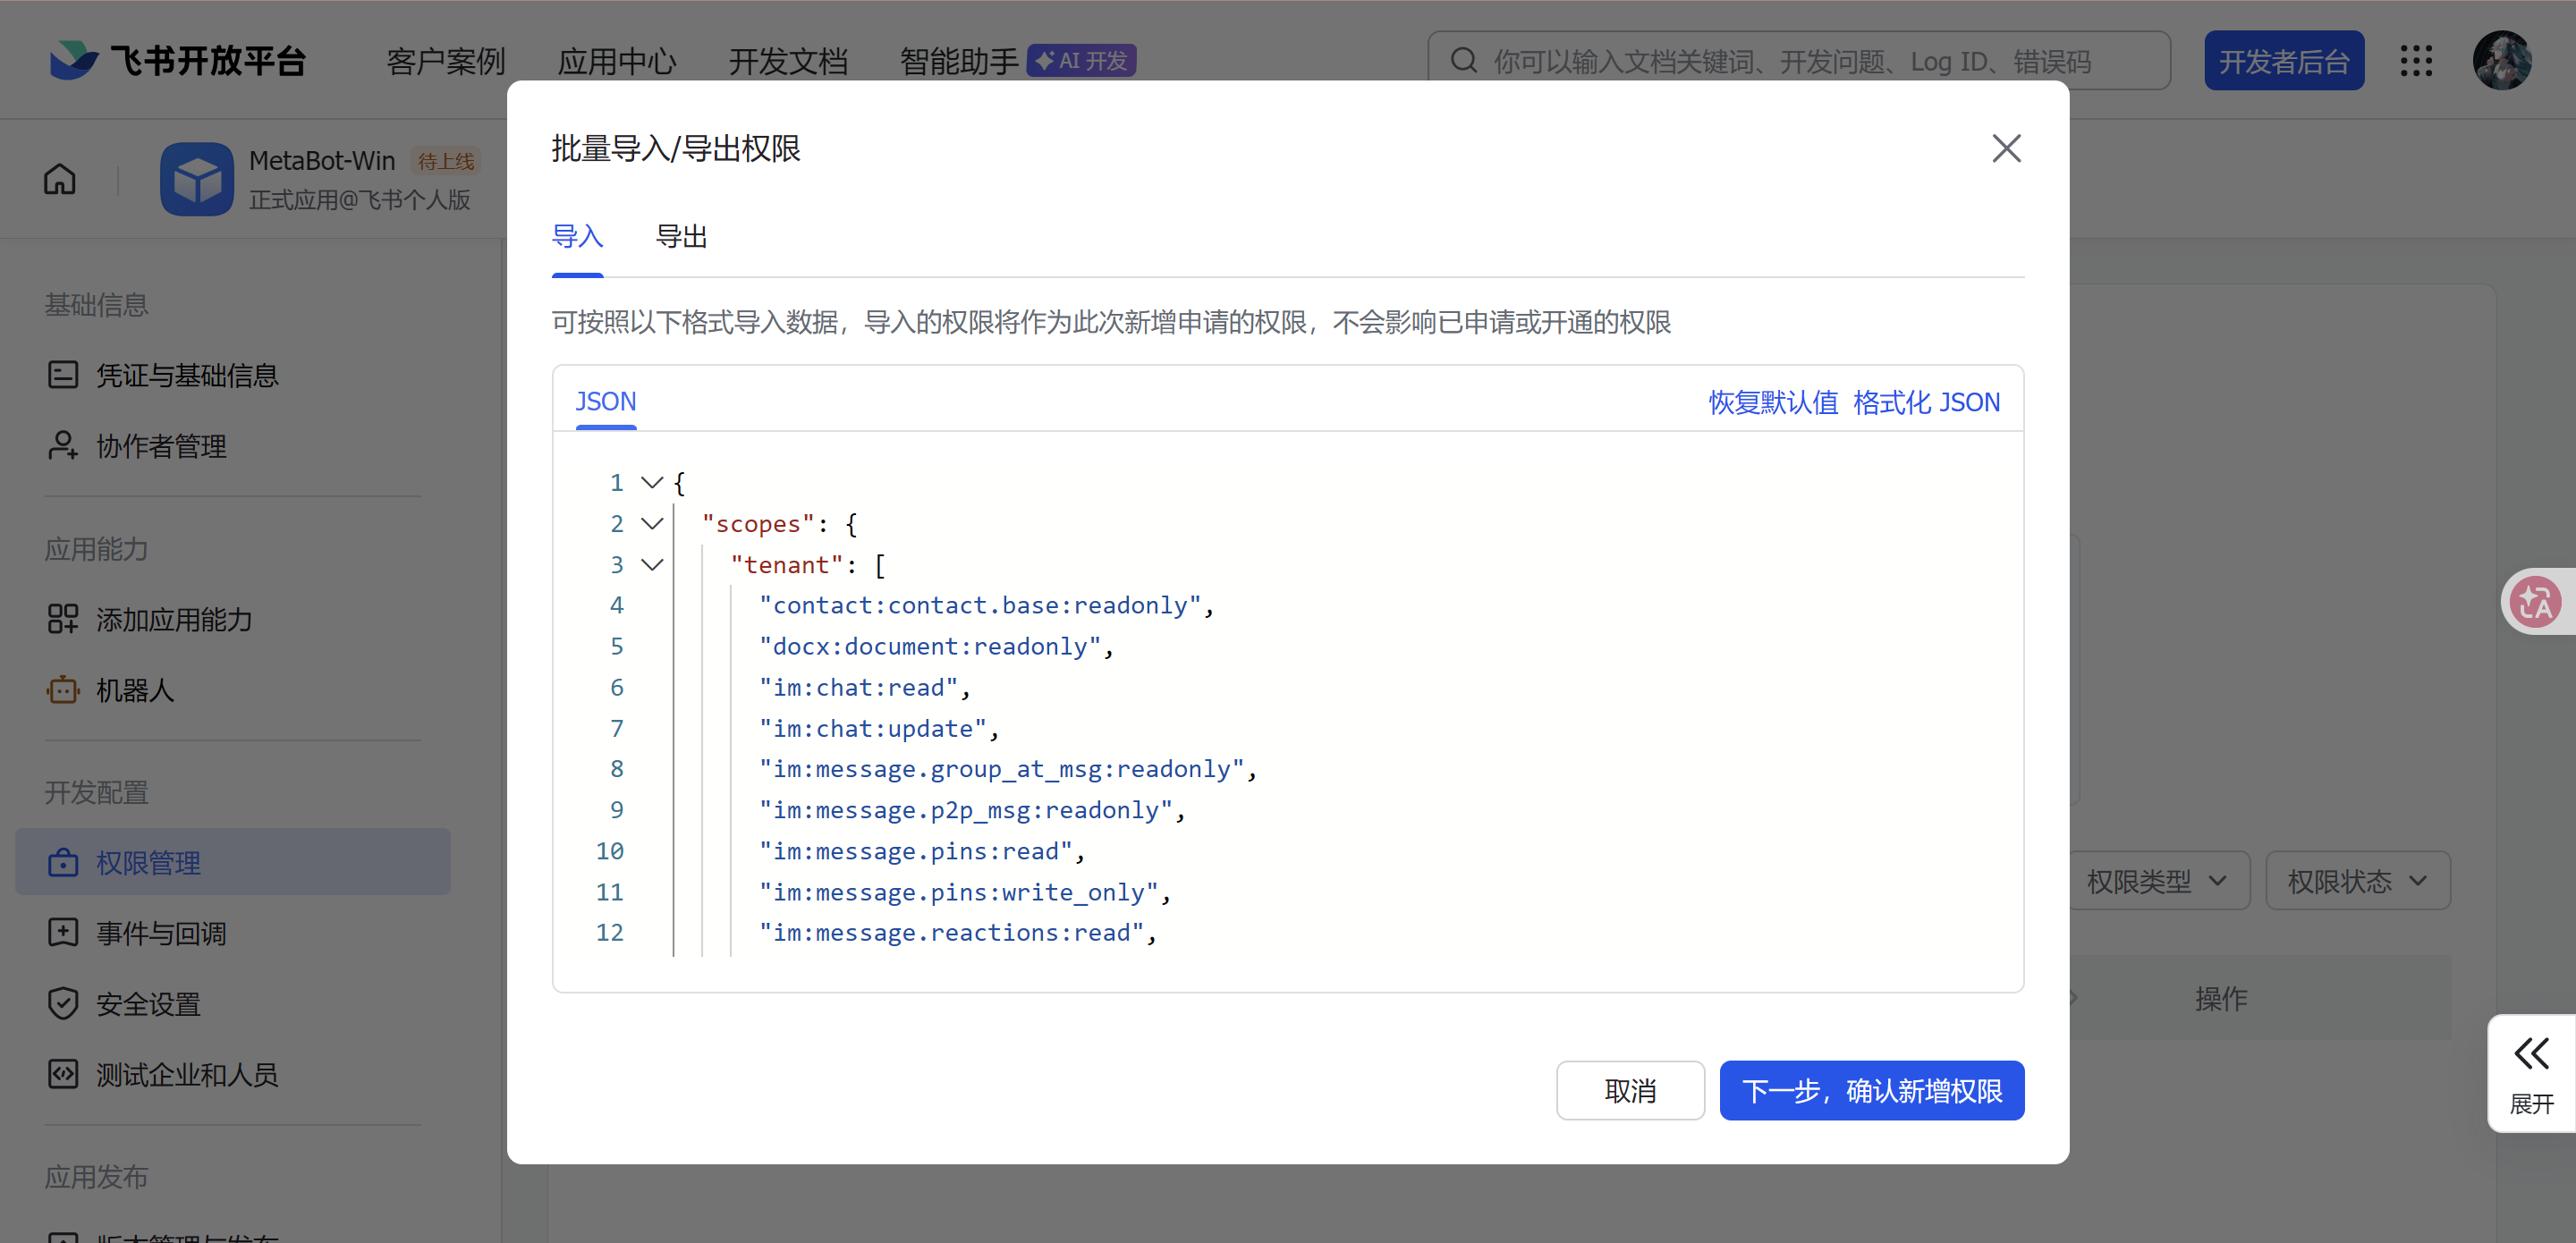Viewport: 2576px width, 1243px height.
Task: Click 恢复默认值 link
Action: coord(1773,402)
